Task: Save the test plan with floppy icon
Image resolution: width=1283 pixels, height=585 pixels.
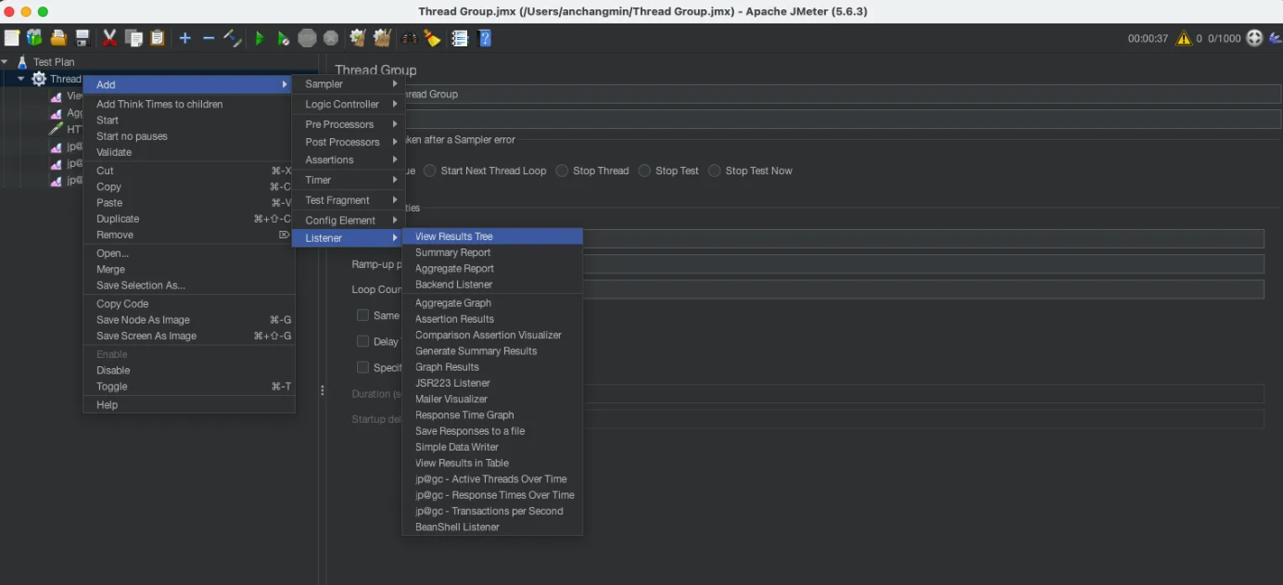Action: pos(83,38)
